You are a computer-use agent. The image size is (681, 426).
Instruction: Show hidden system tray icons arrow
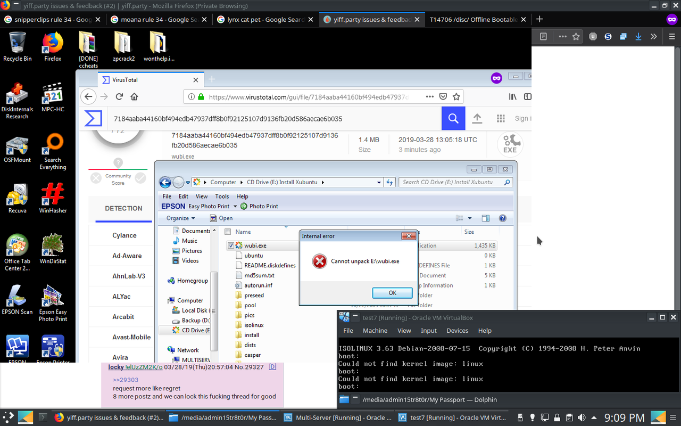click(594, 417)
